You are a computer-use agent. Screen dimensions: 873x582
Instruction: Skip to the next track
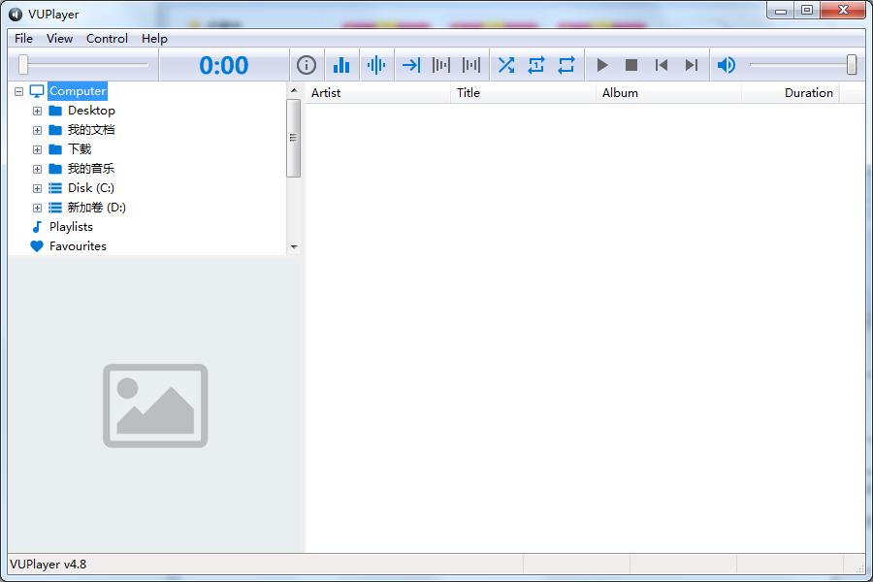click(x=692, y=65)
